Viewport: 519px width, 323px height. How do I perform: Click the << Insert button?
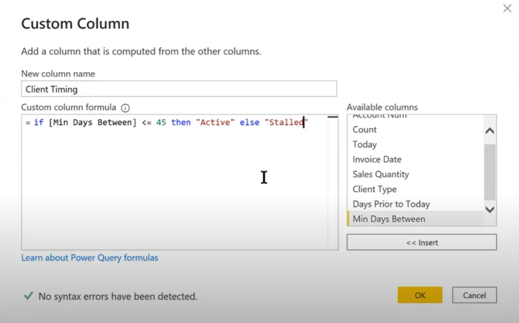422,242
